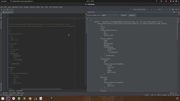Open the Run menu
This screenshot has width=180, height=101.
coord(42,7)
